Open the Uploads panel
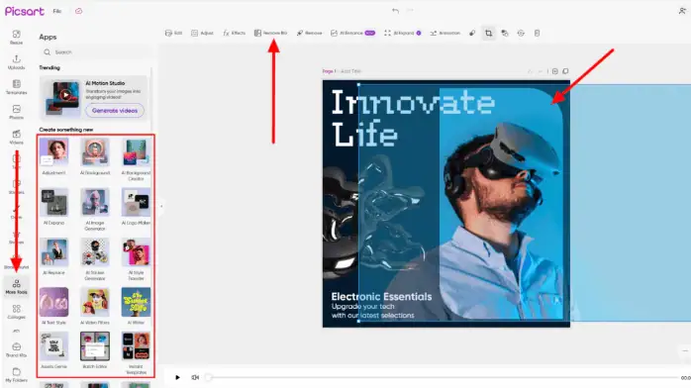The width and height of the screenshot is (691, 388). (x=16, y=62)
